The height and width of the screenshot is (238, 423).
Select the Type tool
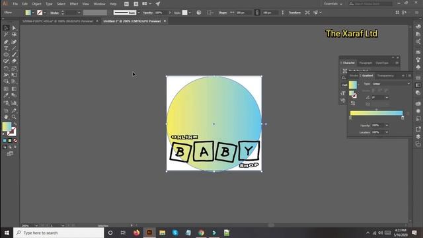tap(6, 48)
